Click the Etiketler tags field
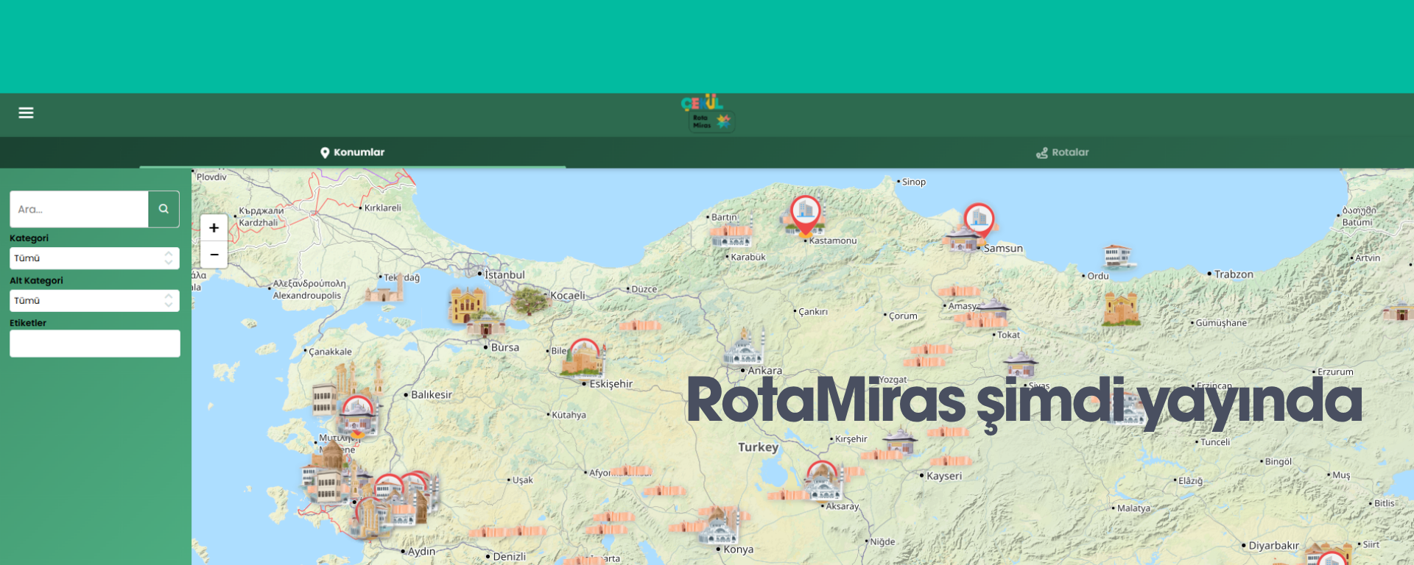Screen dimensions: 1414x565 [x=95, y=344]
